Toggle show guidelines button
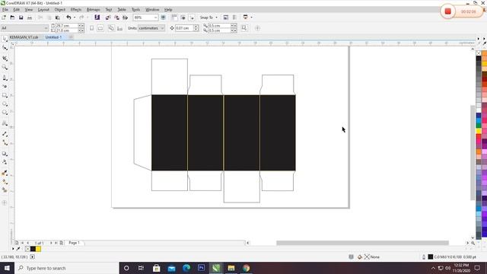 point(192,18)
